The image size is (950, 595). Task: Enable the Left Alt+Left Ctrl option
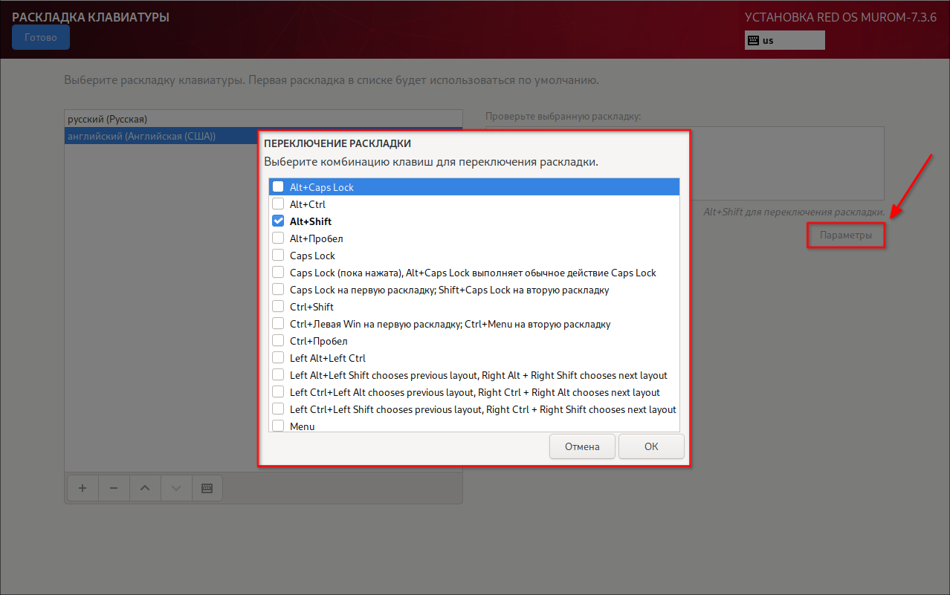coord(278,358)
